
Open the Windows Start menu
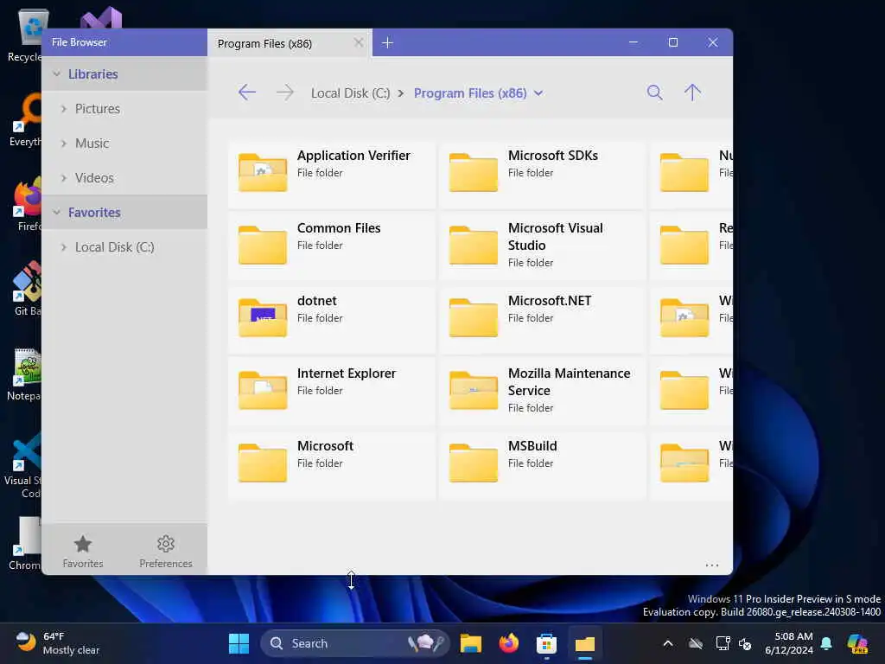239,643
